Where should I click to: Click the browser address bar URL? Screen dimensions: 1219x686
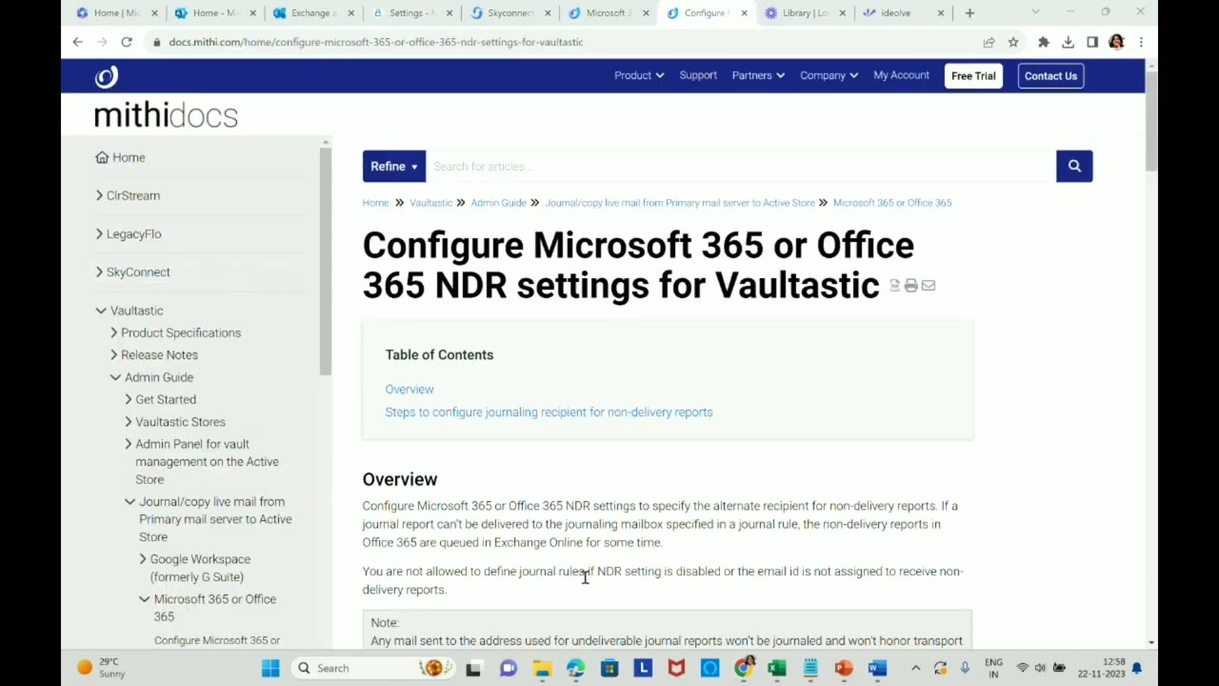[376, 42]
